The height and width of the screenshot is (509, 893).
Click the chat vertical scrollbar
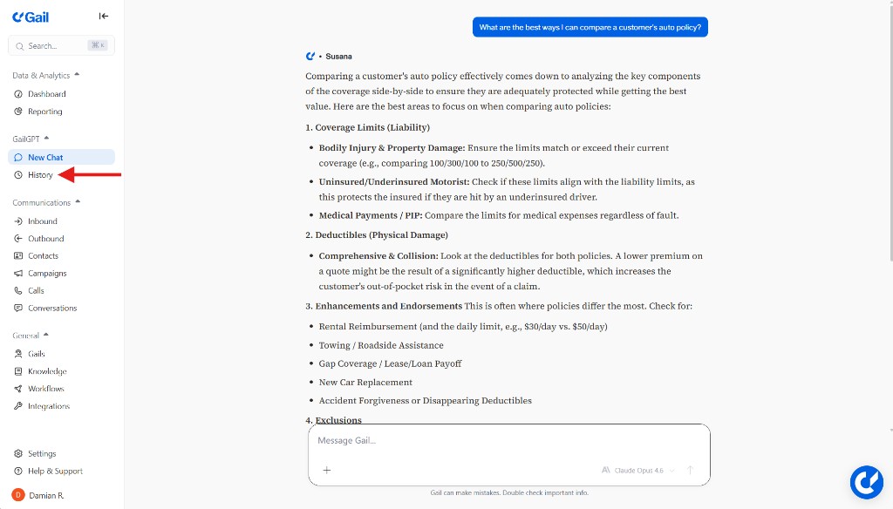click(890, 131)
